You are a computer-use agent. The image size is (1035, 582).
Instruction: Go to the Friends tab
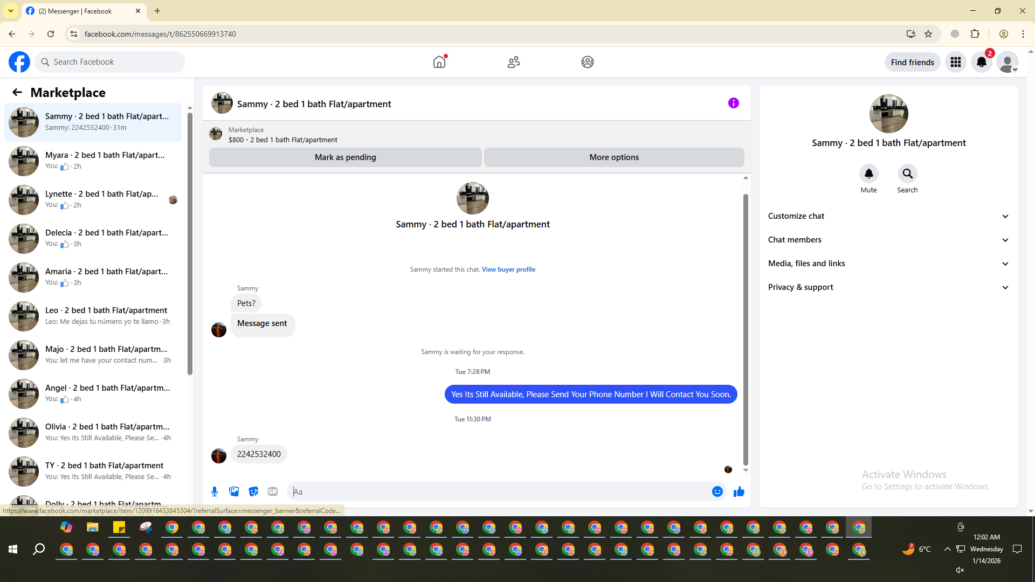[513, 62]
